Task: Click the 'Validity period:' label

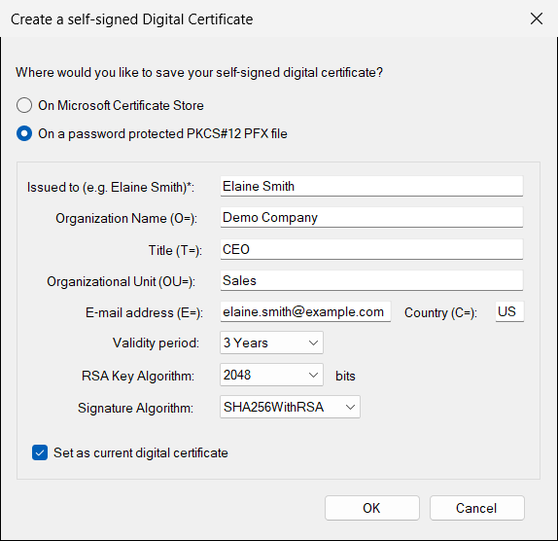Action: click(156, 343)
